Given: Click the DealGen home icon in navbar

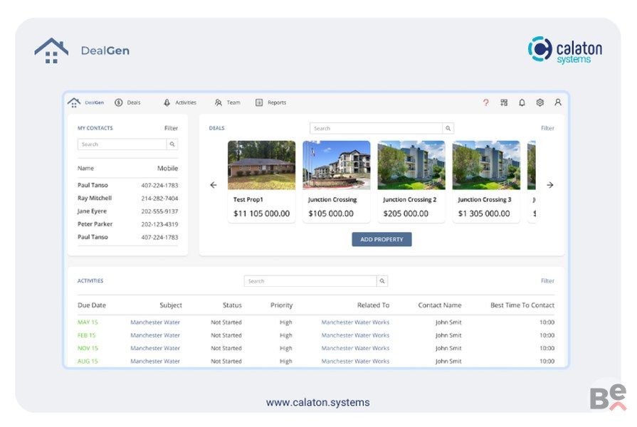Looking at the screenshot, I should click(74, 102).
